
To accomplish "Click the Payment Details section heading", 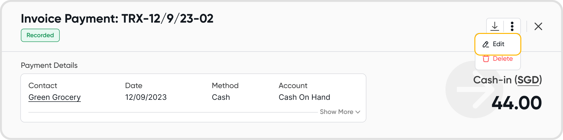I will [49, 65].
